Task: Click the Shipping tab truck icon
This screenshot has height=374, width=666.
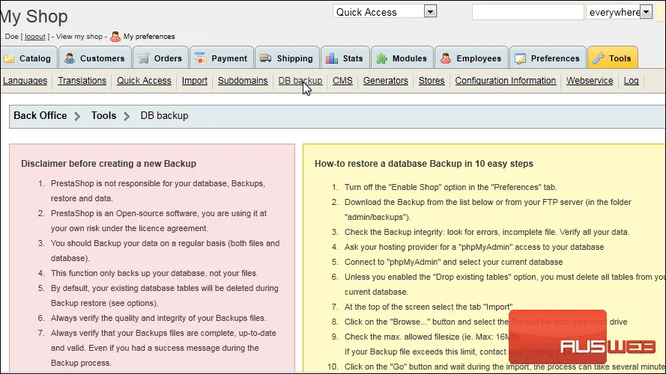Action: click(x=266, y=58)
